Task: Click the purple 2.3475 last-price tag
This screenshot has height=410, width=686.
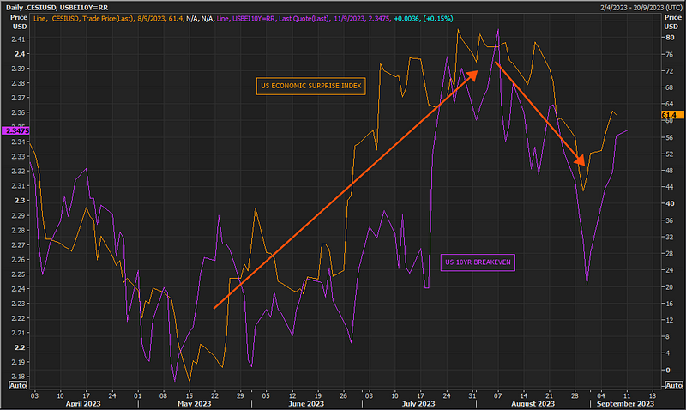Action: (15, 131)
